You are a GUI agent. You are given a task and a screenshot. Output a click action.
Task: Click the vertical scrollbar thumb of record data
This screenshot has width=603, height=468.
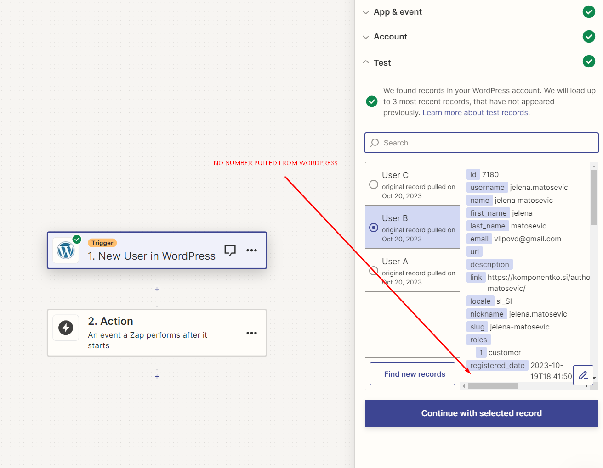click(x=594, y=198)
